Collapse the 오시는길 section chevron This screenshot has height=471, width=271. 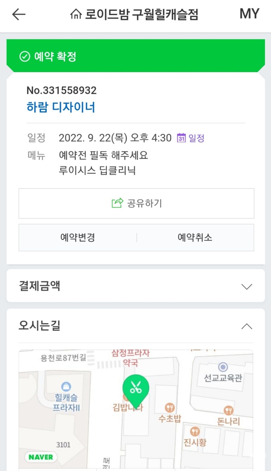(x=247, y=326)
